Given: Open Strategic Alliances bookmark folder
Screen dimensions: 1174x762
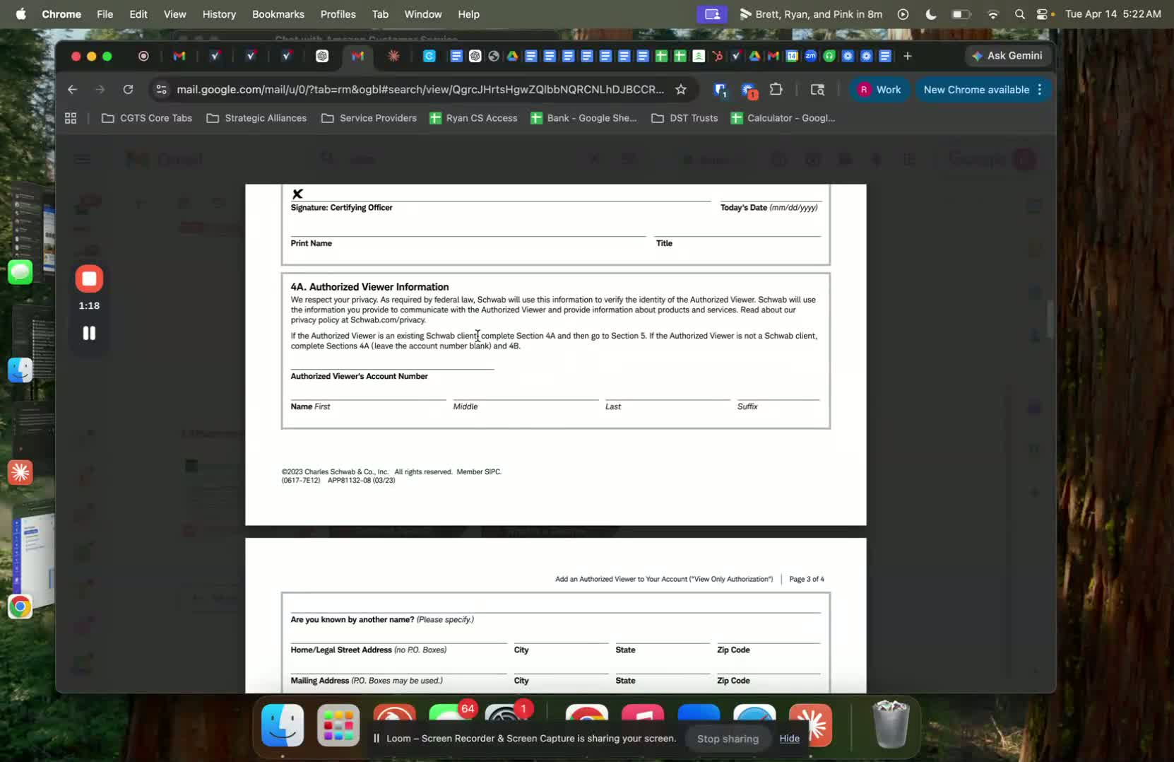Looking at the screenshot, I should pos(256,118).
